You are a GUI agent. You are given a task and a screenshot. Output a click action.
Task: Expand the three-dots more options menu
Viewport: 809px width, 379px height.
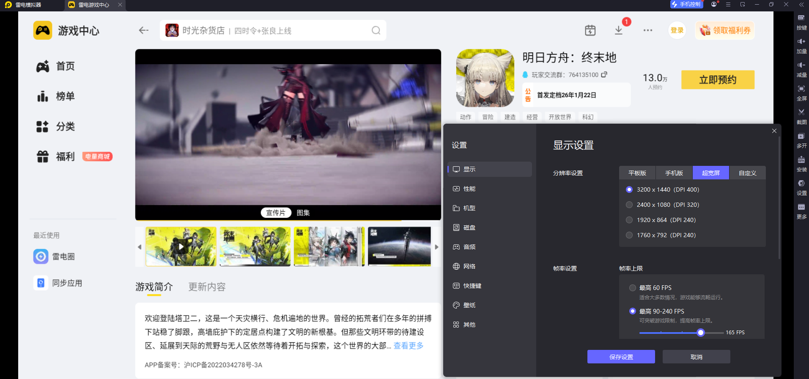[x=647, y=30]
